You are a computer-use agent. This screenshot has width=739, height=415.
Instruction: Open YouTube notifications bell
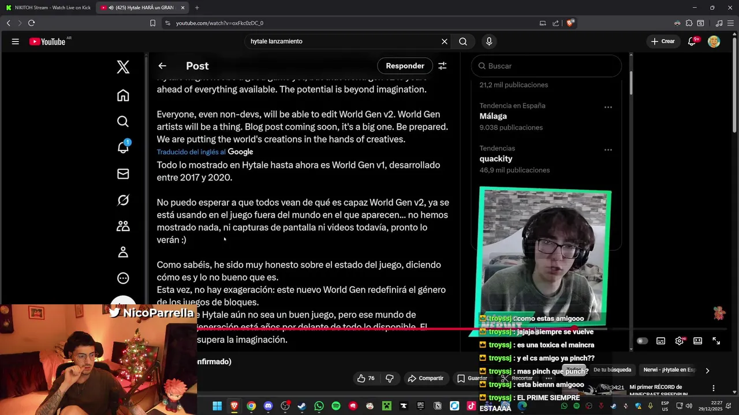pos(692,41)
